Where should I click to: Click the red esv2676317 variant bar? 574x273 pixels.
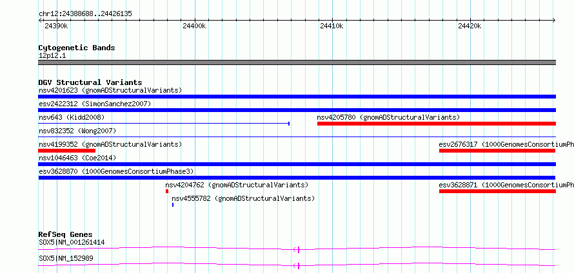click(497, 151)
